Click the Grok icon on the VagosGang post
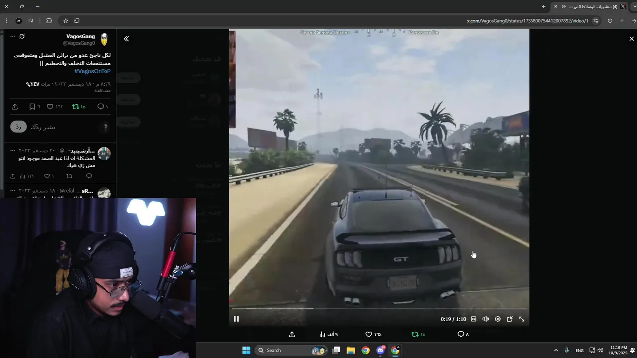637x358 pixels. (x=22, y=36)
